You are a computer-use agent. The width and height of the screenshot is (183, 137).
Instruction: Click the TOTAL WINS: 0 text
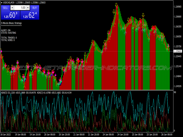[8, 40]
